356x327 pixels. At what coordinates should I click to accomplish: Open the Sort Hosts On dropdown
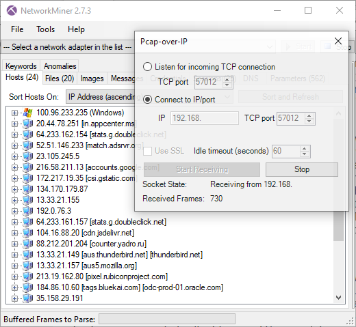149,97
